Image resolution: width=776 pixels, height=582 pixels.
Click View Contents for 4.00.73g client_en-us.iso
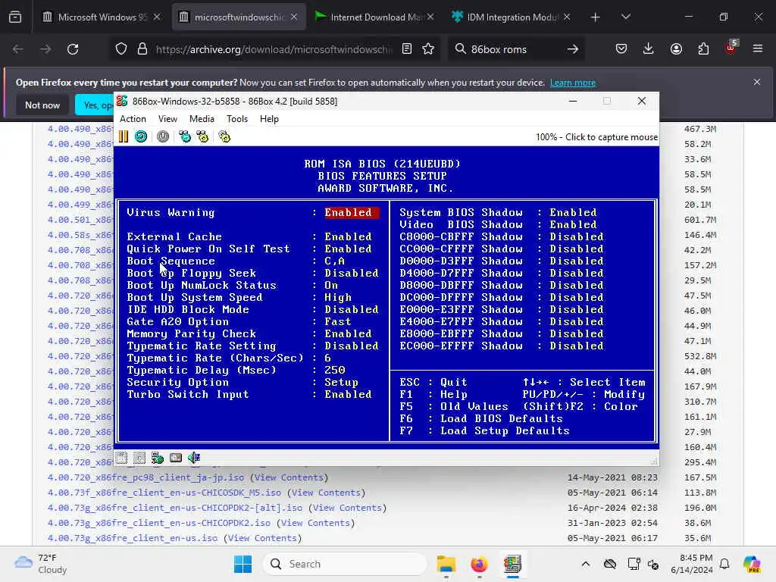(262, 538)
